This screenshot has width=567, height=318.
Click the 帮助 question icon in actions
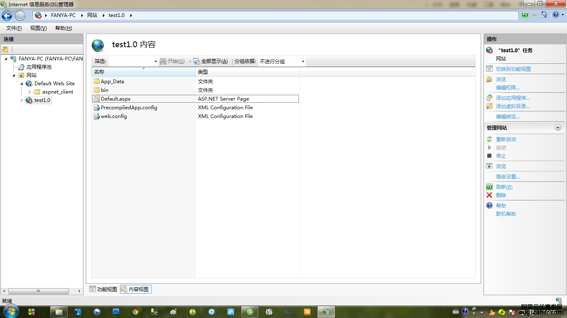pos(489,205)
